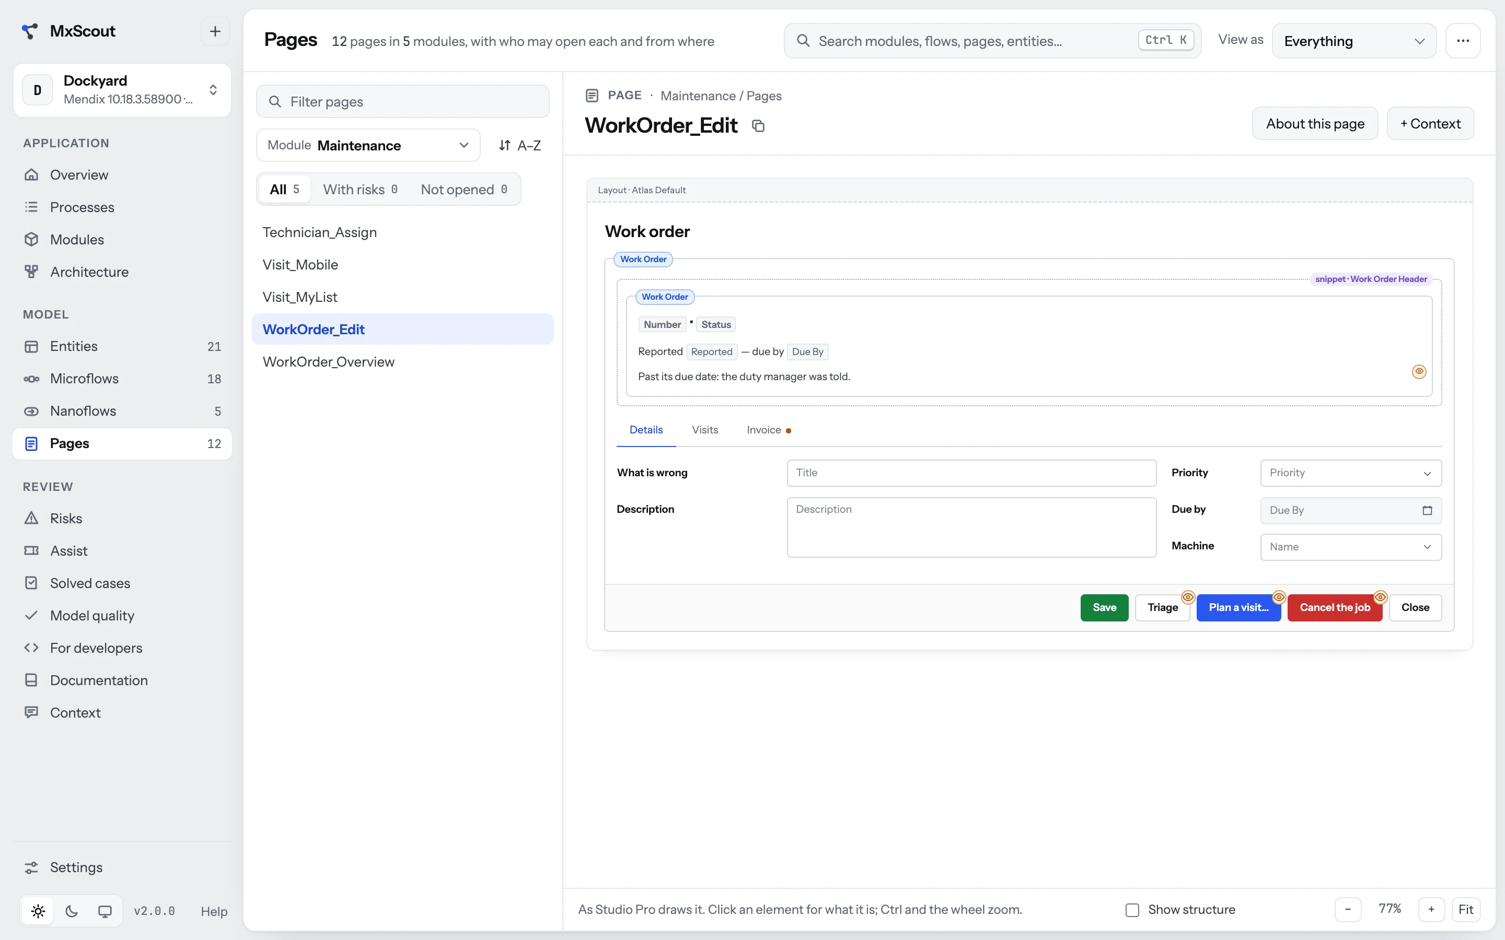This screenshot has height=940, width=1505.
Task: Click the What is wrong Title field
Action: coord(971,473)
